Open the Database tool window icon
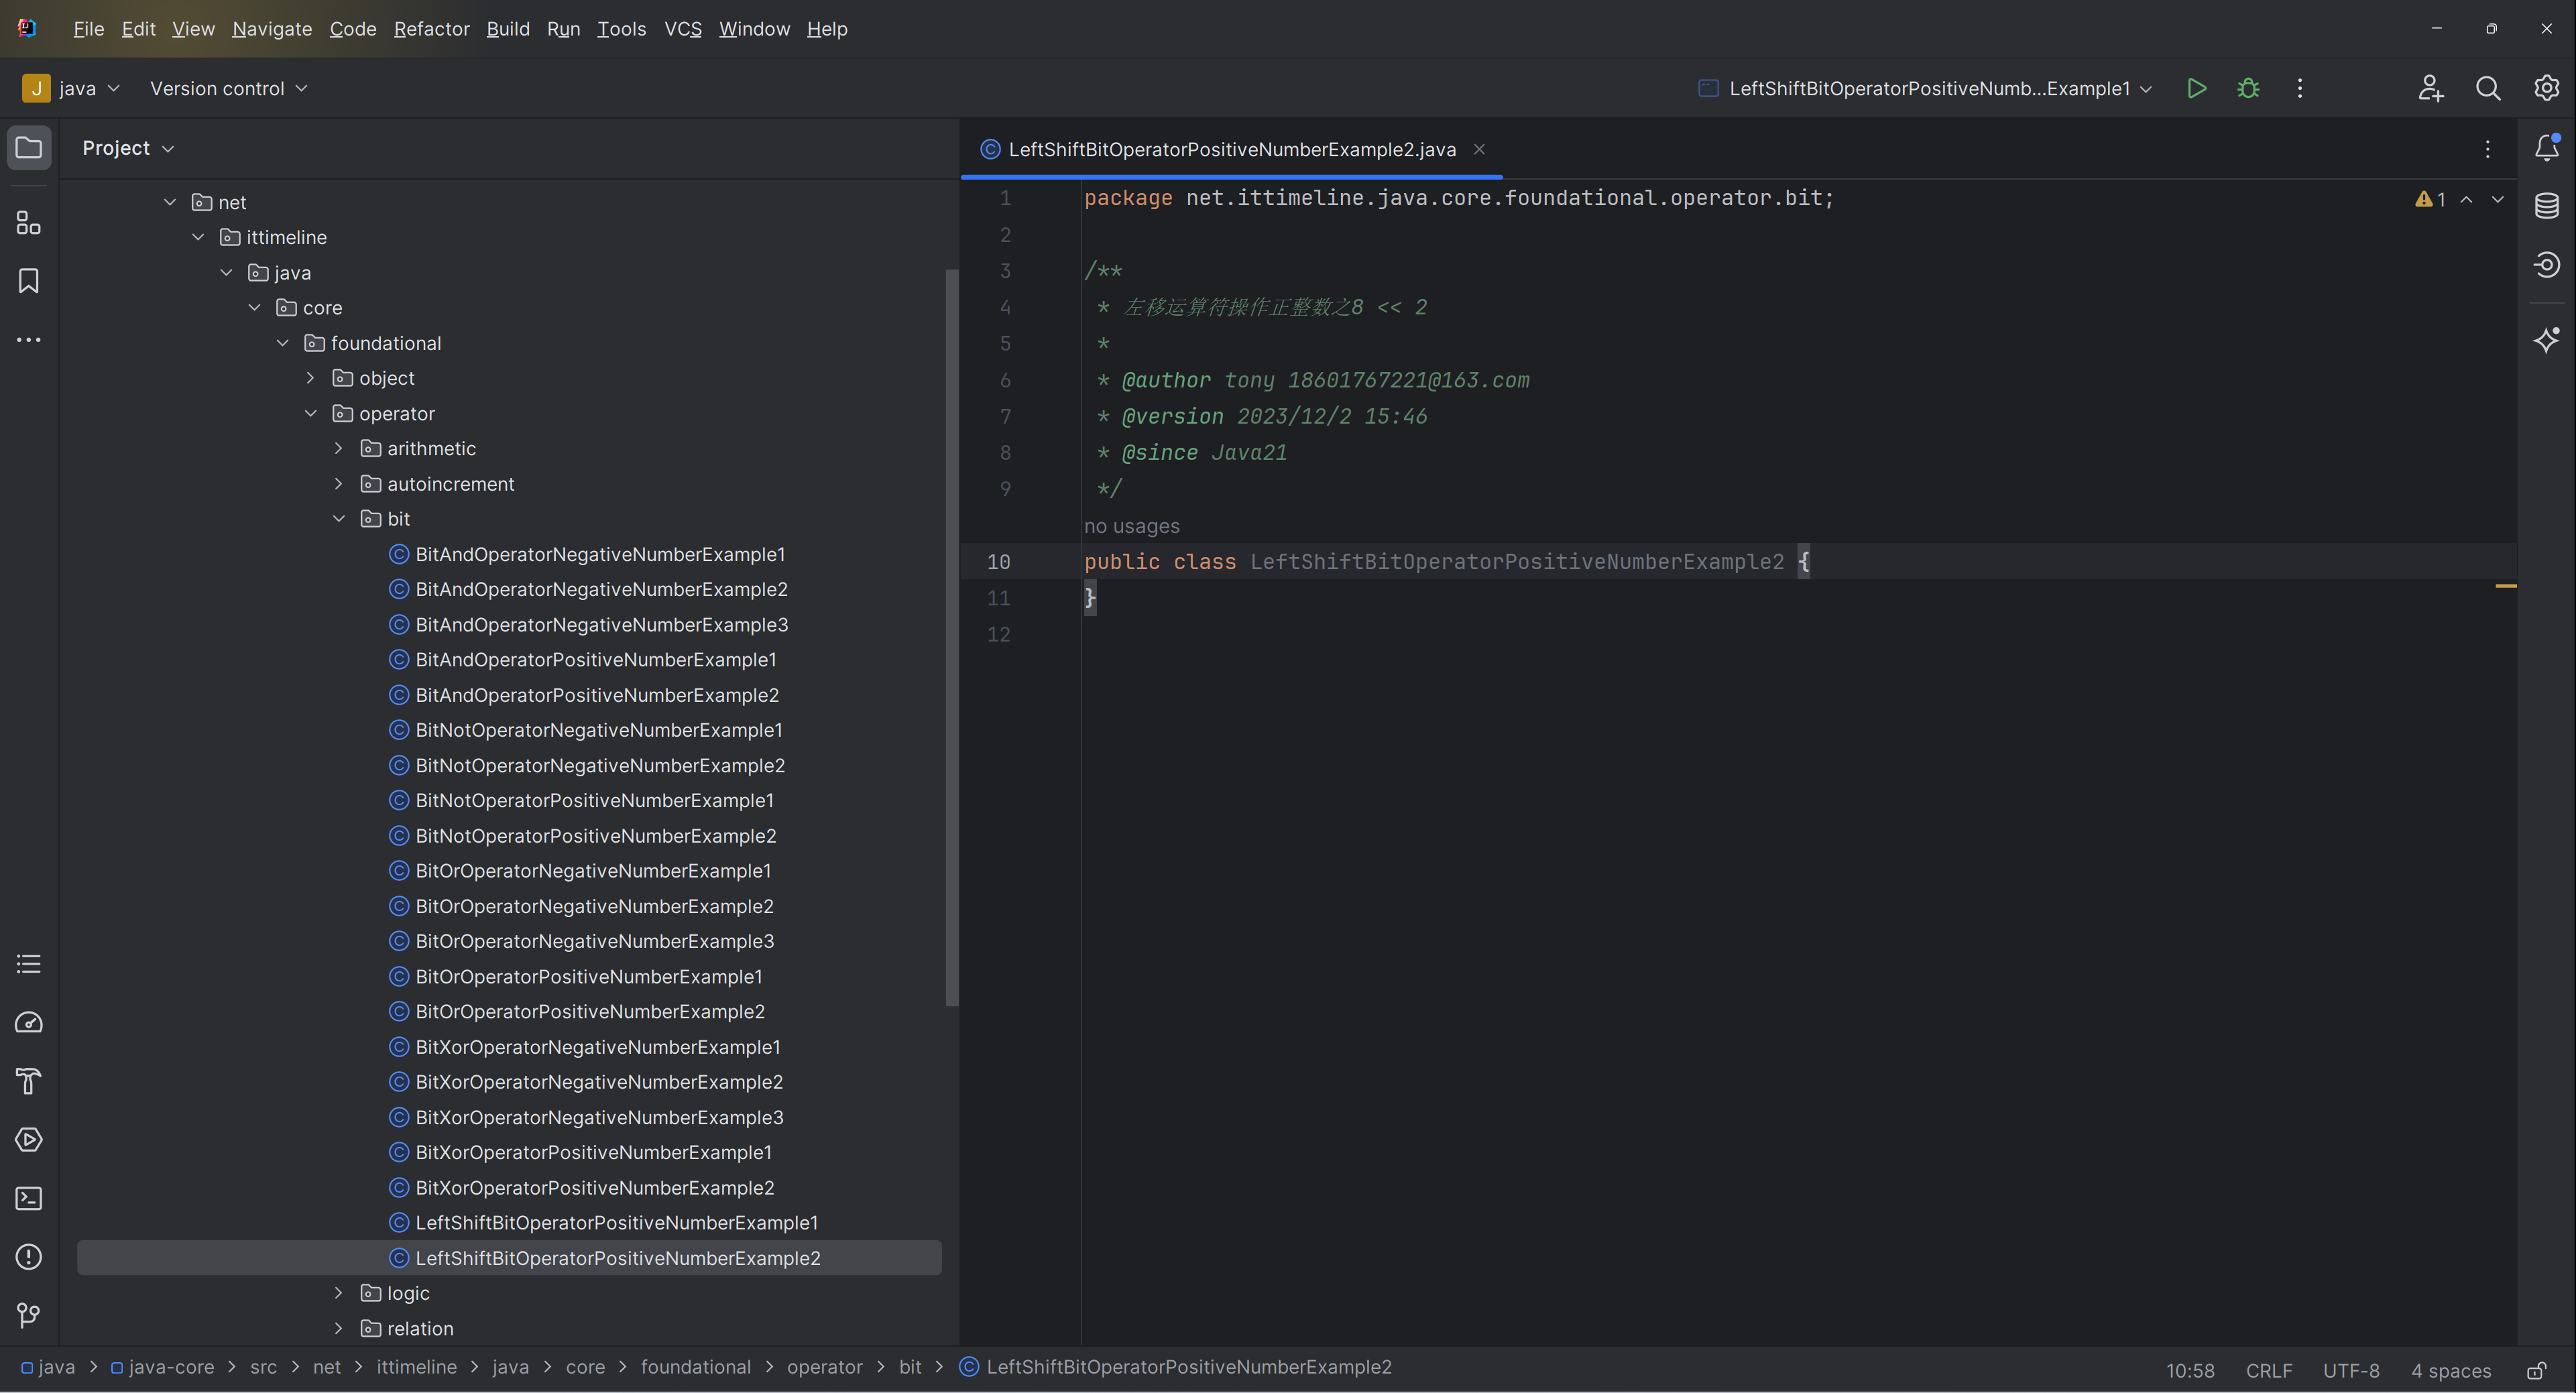 [2546, 206]
